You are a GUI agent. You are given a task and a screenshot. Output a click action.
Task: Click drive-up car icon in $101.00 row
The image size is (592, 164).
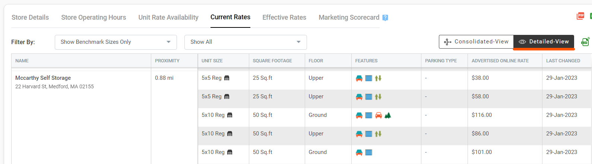tap(359, 152)
